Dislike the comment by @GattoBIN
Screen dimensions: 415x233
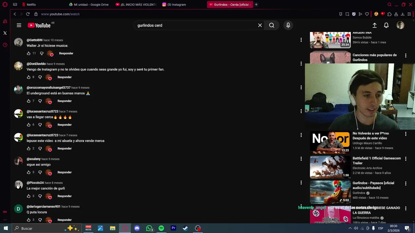[41, 53]
